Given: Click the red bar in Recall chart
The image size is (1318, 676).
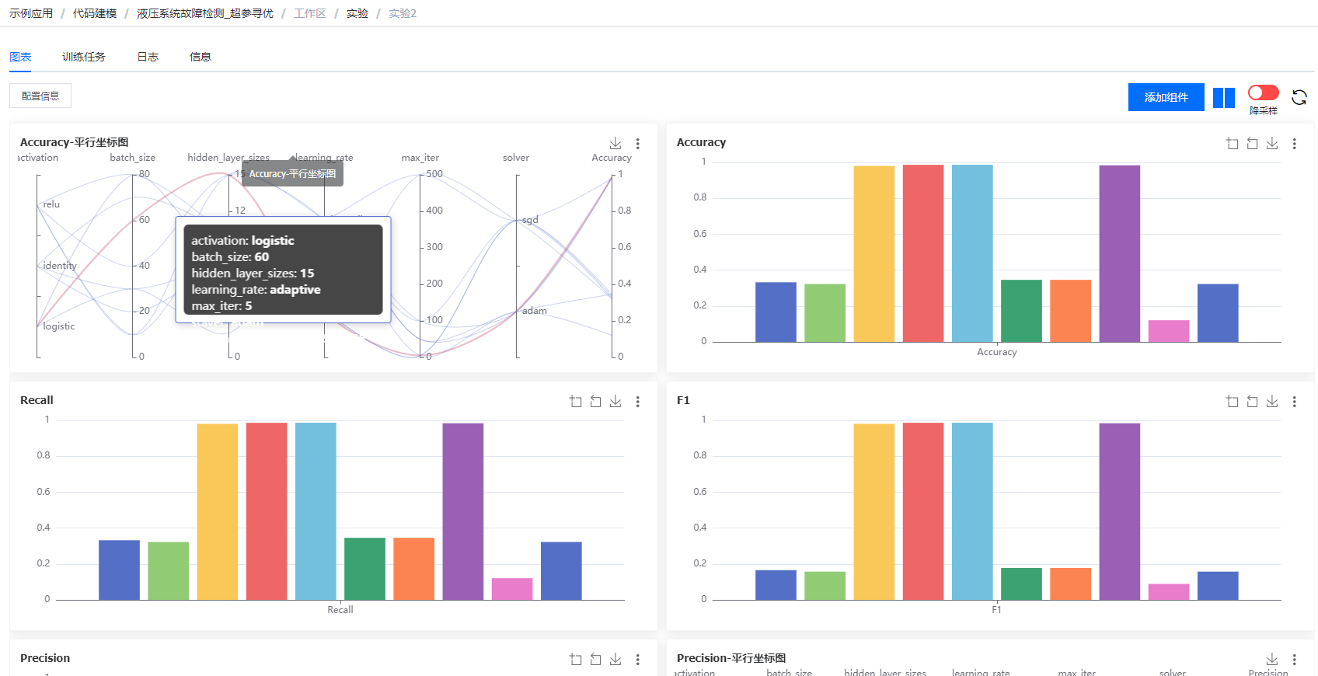Looking at the screenshot, I should pyautogui.click(x=267, y=511).
